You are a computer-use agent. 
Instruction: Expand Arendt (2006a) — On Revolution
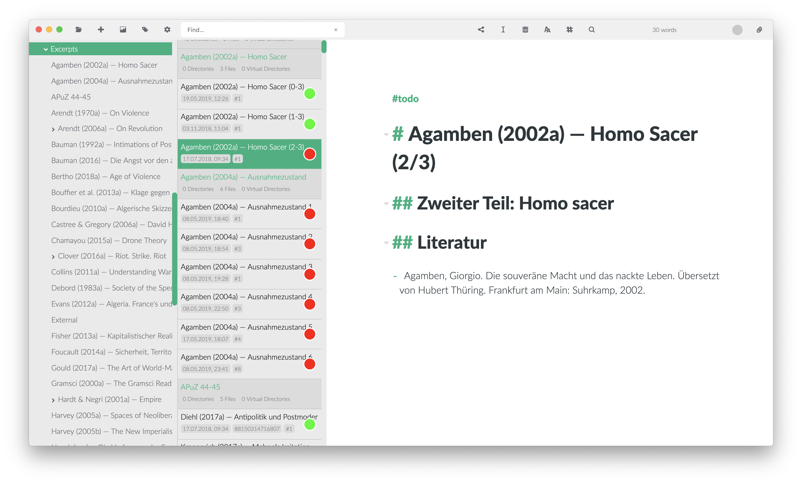pos(53,129)
